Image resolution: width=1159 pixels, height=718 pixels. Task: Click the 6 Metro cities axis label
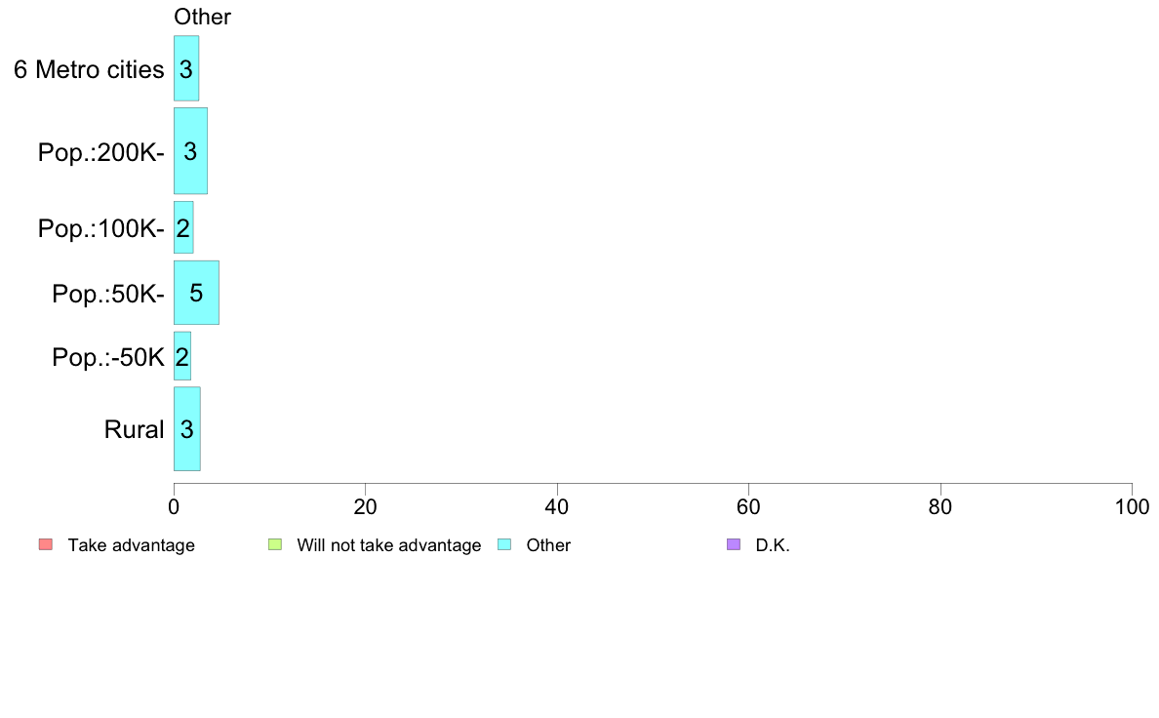89,69
